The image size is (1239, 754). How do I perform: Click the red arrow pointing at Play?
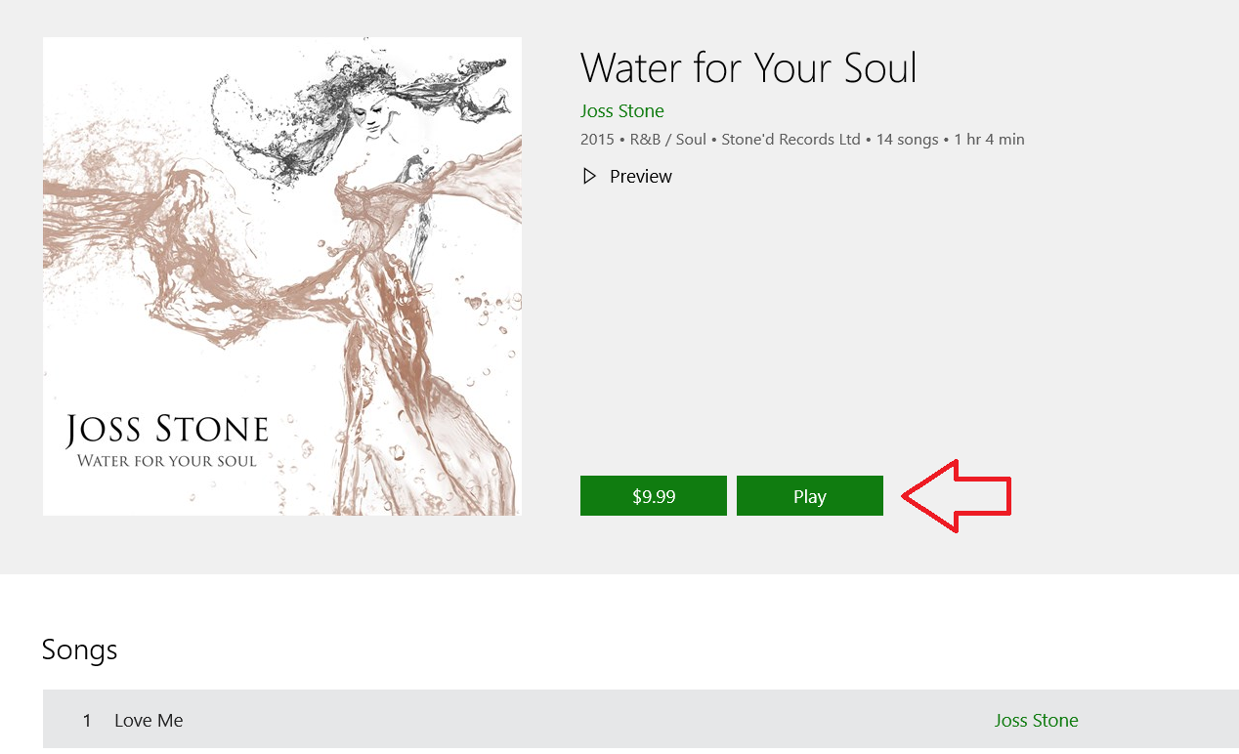[956, 496]
